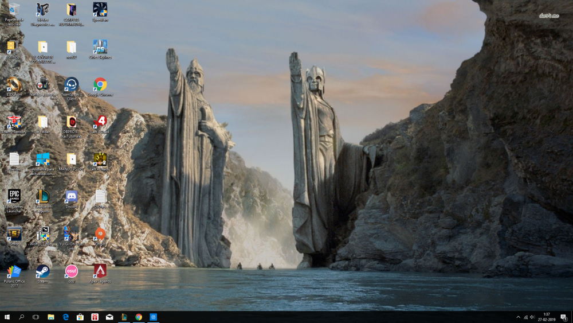The height and width of the screenshot is (323, 573).
Task: Open Task View on the taskbar
Action: 36,317
